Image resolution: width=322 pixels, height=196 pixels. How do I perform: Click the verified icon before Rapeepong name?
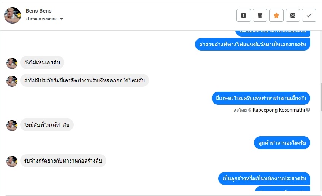(250, 110)
